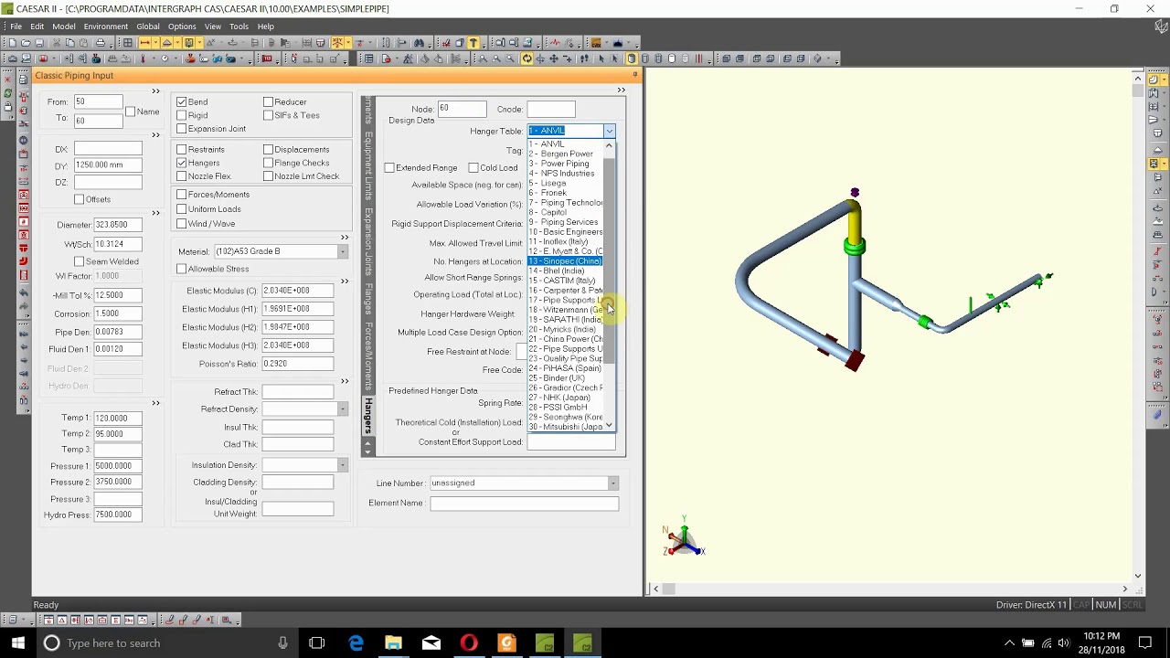Click scroll-down arrow of hanger table list
This screenshot has width=1170, height=658.
click(x=609, y=426)
